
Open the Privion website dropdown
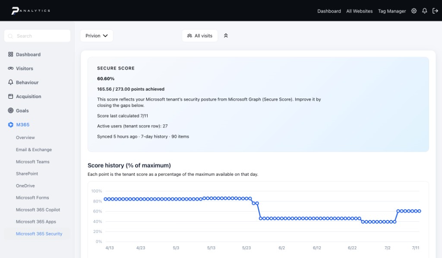click(96, 36)
